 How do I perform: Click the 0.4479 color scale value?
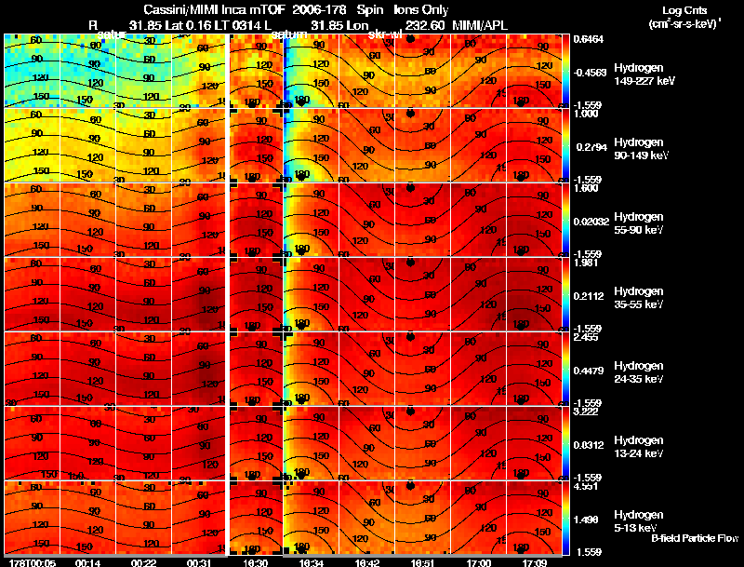589,371
